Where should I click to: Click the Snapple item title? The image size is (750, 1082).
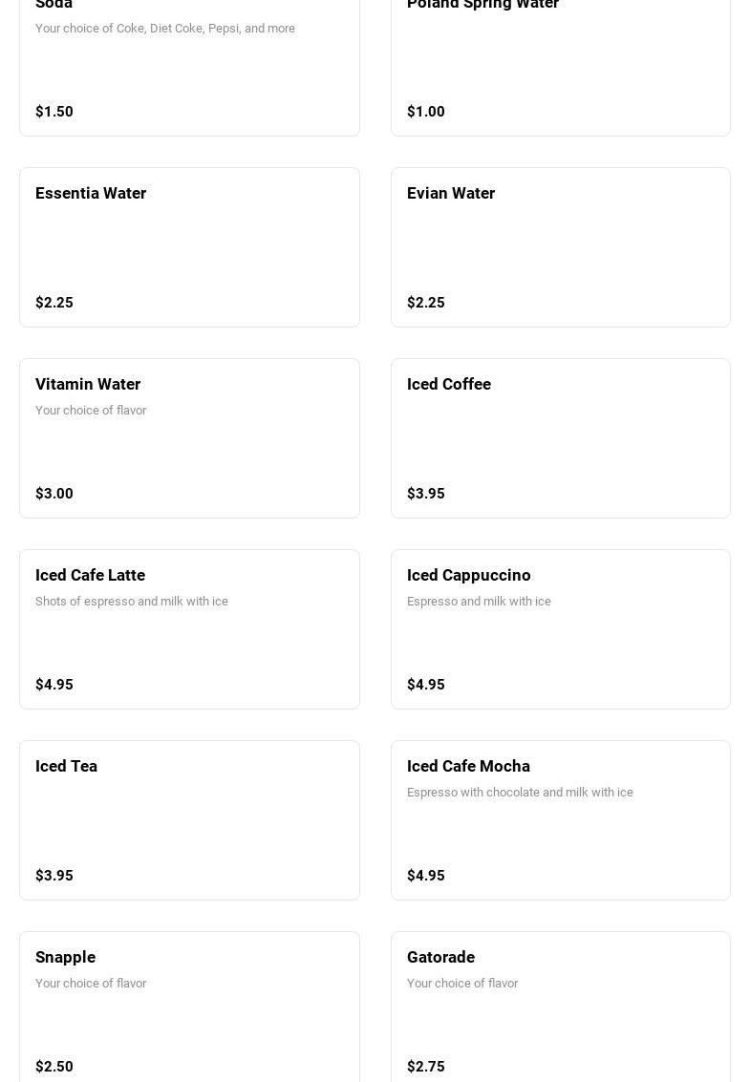(66, 958)
